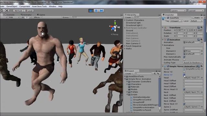Open the Layer Default dropdown

196,21
